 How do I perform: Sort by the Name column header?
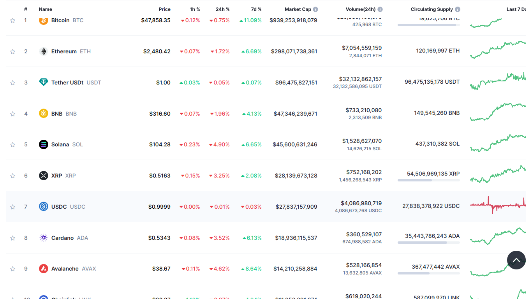pos(45,9)
